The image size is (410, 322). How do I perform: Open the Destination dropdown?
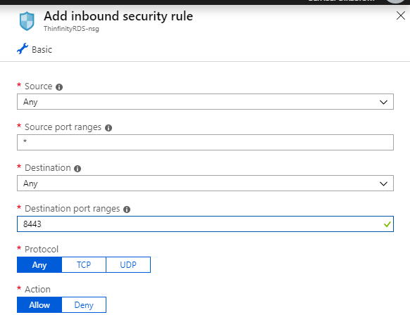pos(205,183)
